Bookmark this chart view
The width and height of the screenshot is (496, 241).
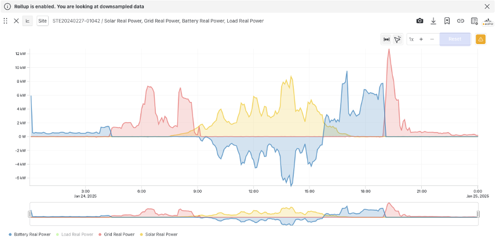[447, 21]
